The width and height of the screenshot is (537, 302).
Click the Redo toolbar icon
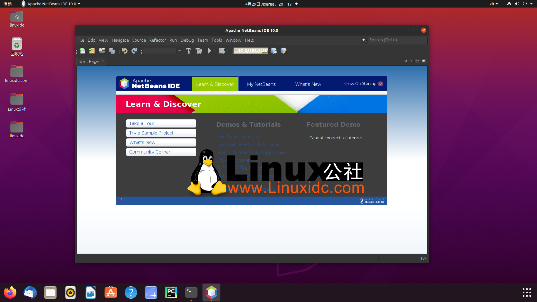(134, 51)
